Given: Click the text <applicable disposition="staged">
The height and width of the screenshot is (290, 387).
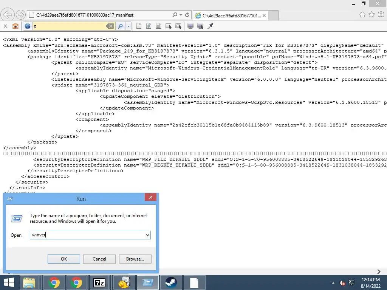Looking at the screenshot, I should click(x=125, y=91).
